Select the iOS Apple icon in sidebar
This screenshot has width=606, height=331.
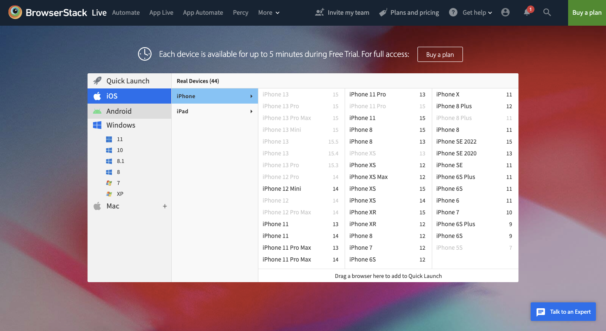98,96
